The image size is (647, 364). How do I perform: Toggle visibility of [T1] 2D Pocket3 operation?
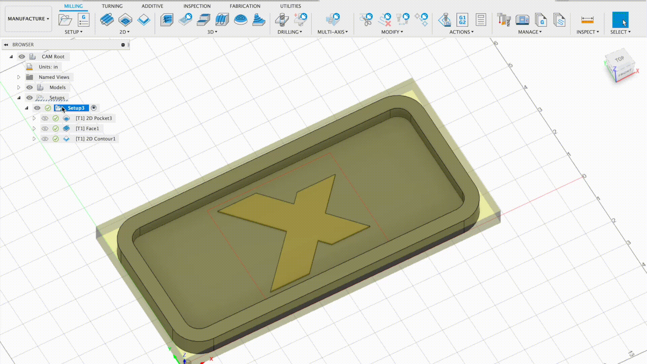tap(44, 118)
